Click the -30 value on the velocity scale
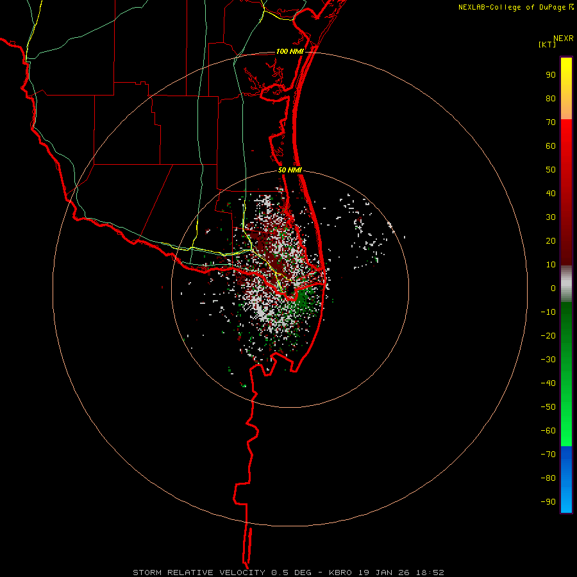This screenshot has height=577, width=577. pyautogui.click(x=548, y=360)
